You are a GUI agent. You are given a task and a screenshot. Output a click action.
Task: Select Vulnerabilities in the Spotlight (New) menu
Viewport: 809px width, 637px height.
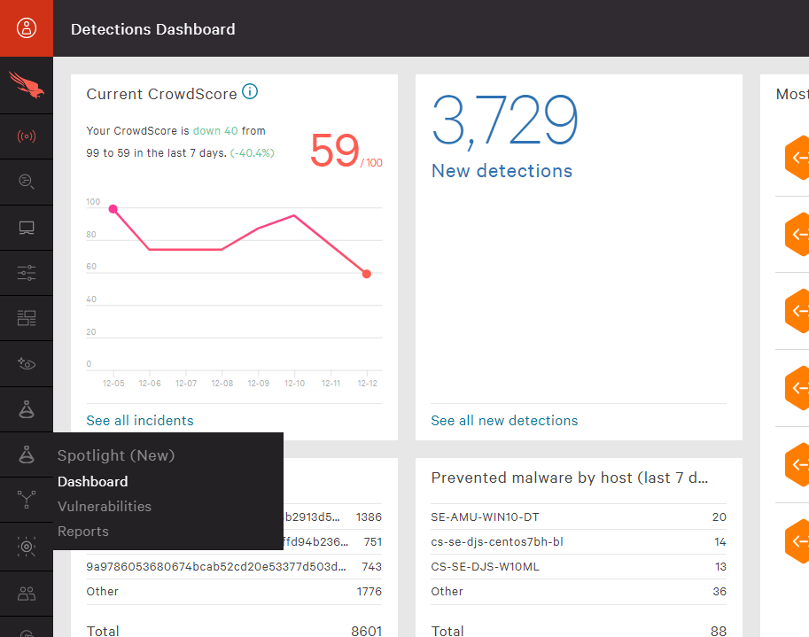pyautogui.click(x=105, y=506)
